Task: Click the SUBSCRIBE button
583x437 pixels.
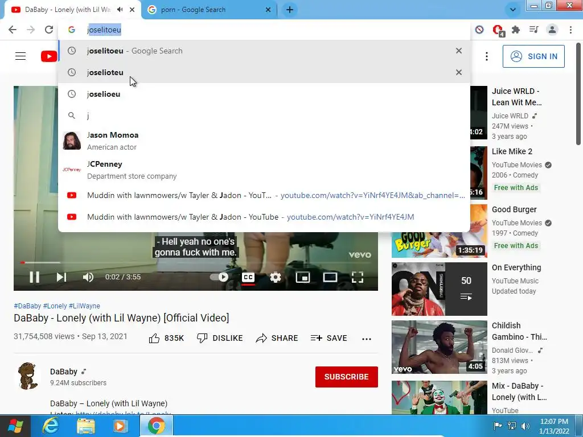Action: tap(347, 377)
